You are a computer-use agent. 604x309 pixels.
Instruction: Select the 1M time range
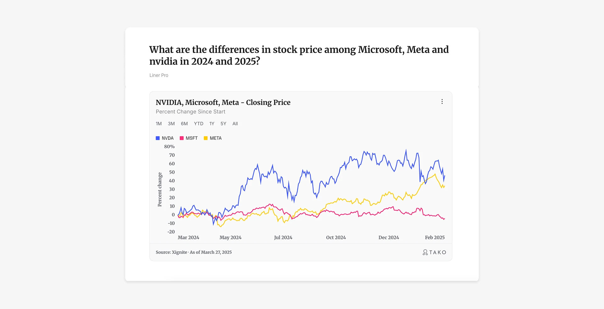(159, 124)
